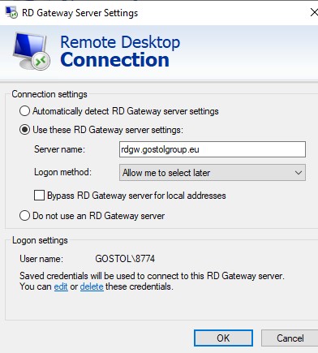Click the delete credentials link
Viewport: 318px width, 353px height.
click(92, 286)
